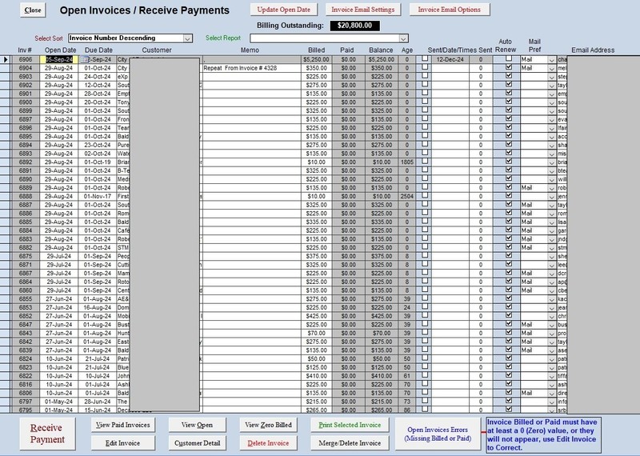Click Open Date 10-Jun-24 of invoice 6824
640x456 pixels.
(58, 359)
